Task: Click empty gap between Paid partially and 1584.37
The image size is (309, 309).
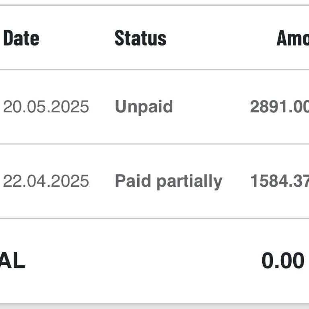Action: 236,181
